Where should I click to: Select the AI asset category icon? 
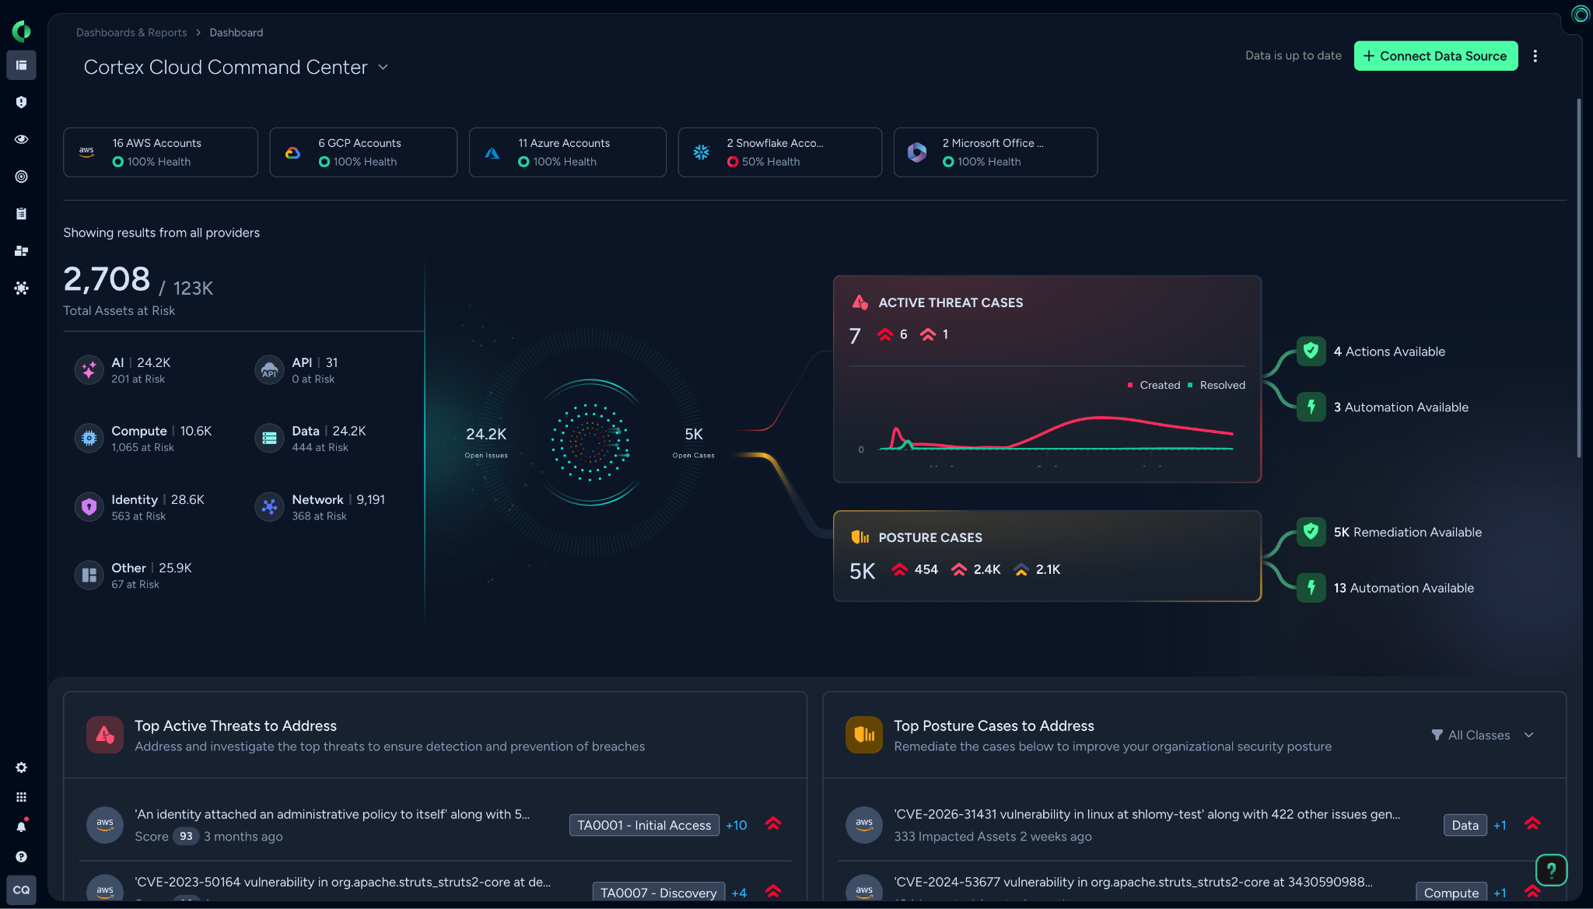[89, 370]
